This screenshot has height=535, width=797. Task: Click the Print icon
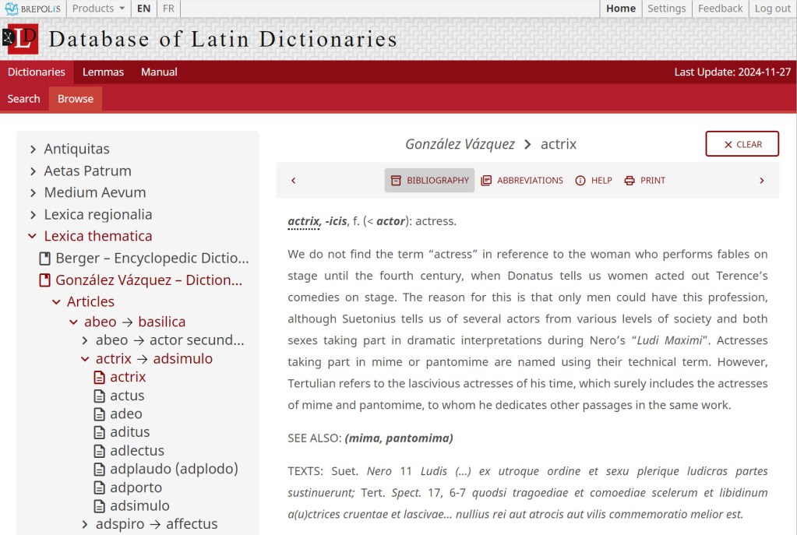point(629,180)
